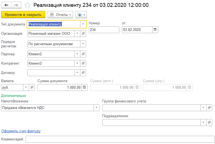Open the create-based-on document menu button
The width and height of the screenshot is (215, 144).
pyautogui.click(x=81, y=15)
